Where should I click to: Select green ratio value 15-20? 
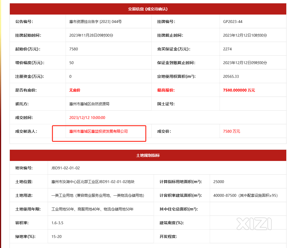pos(56,237)
